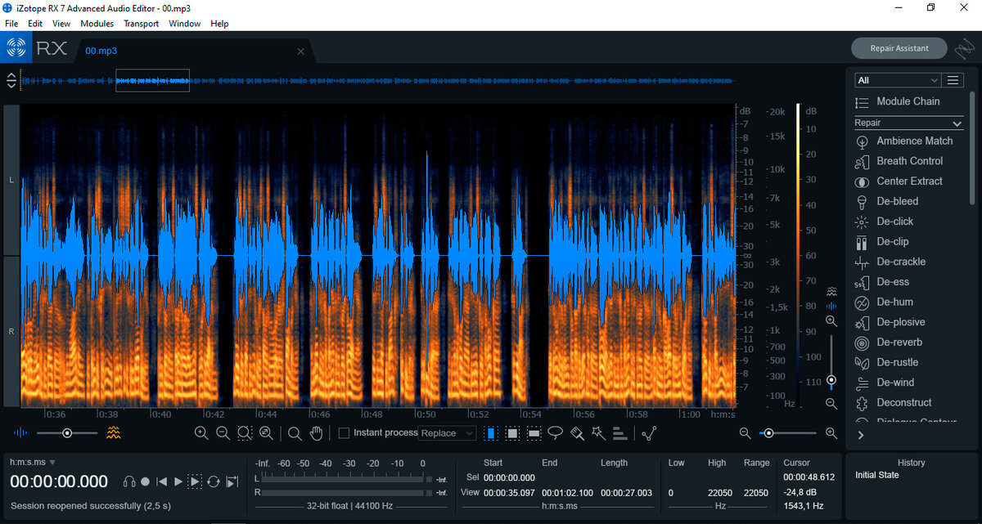Toggle the left channel L selector

click(11, 179)
